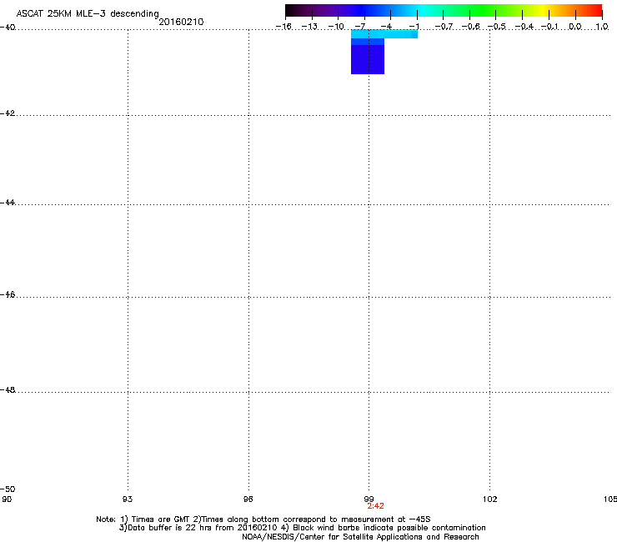617x542 pixels.
Task: Click the latitude label -42
Action: pyautogui.click(x=8, y=113)
